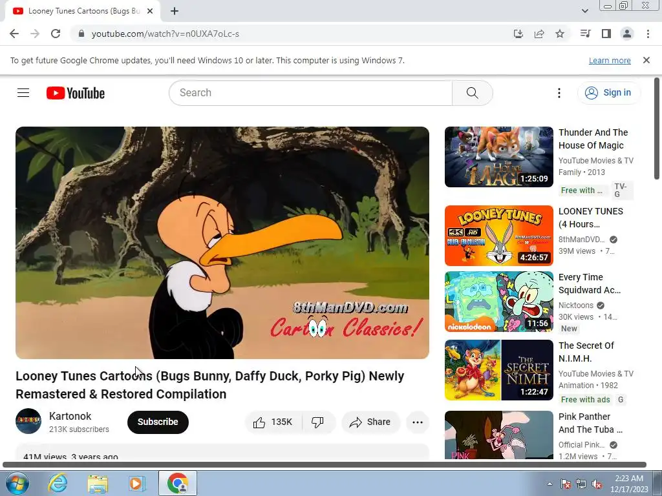This screenshot has width=662, height=496.
Task: Open Action Center flag icon in tray
Action: [565, 484]
